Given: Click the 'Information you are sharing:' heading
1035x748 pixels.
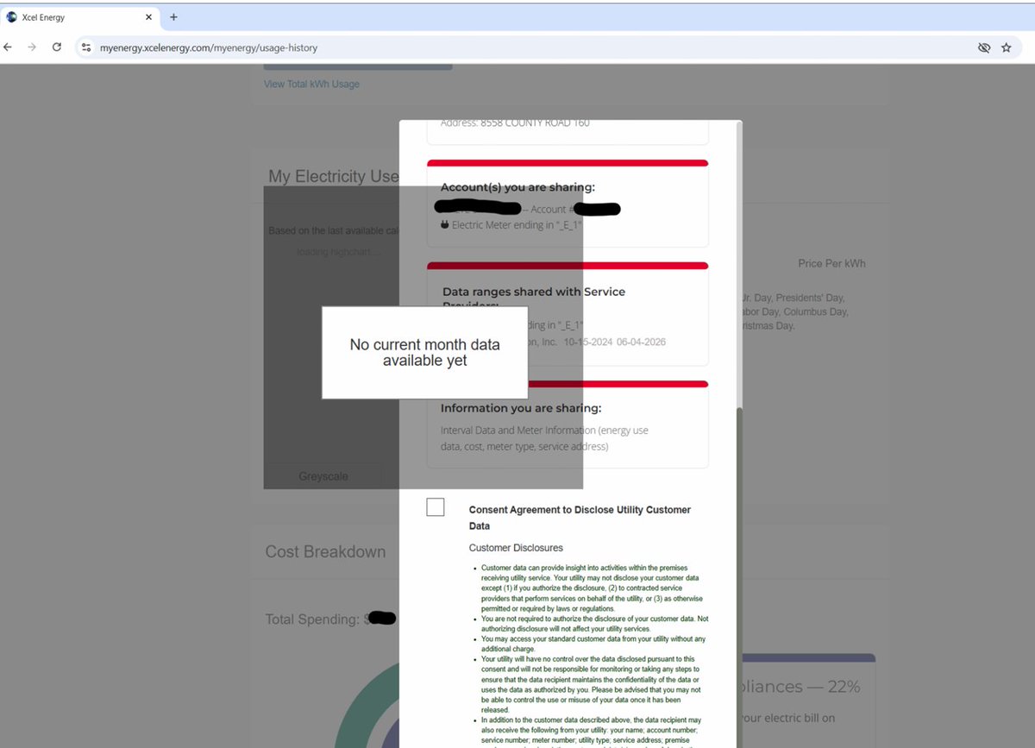Looking at the screenshot, I should (x=521, y=408).
